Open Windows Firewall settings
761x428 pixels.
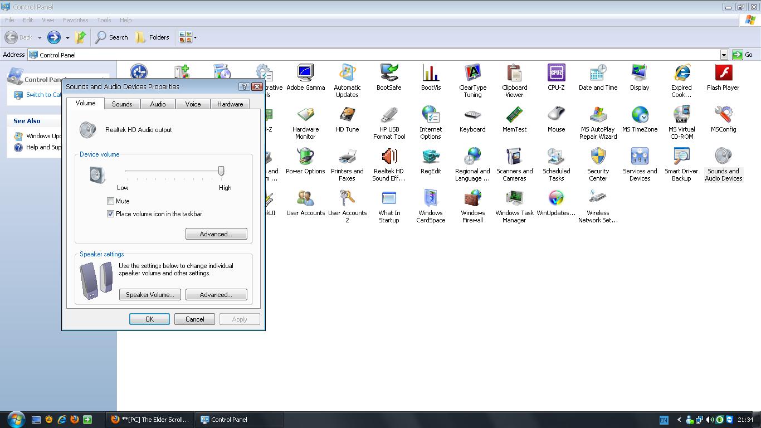tap(472, 206)
